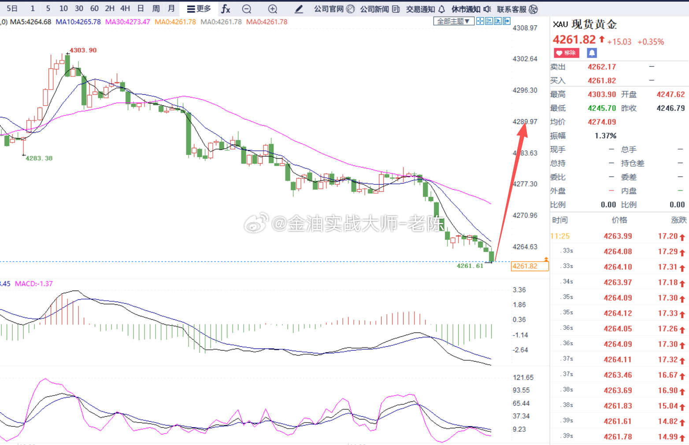Open 休市通知 market-closed notice
This screenshot has height=445, width=689.
click(471, 9)
